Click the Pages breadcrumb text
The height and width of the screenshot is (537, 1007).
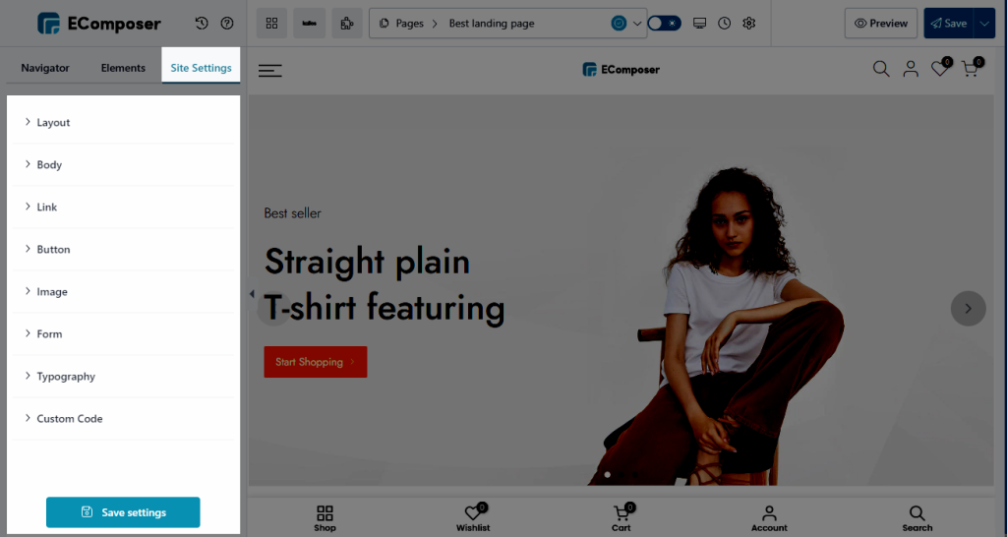410,24
